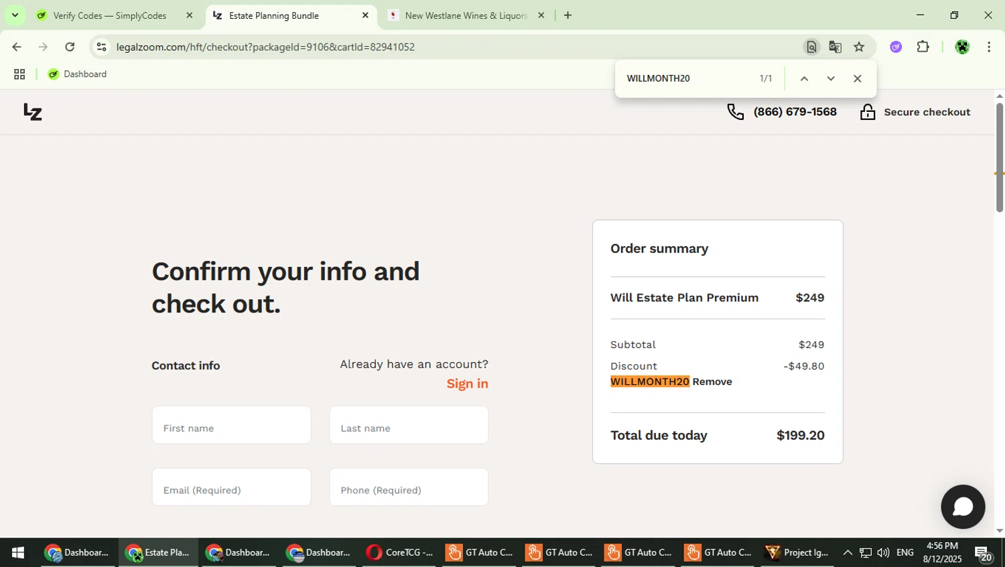Click the phone icon next to support number
This screenshot has height=567, width=1005.
736,112
